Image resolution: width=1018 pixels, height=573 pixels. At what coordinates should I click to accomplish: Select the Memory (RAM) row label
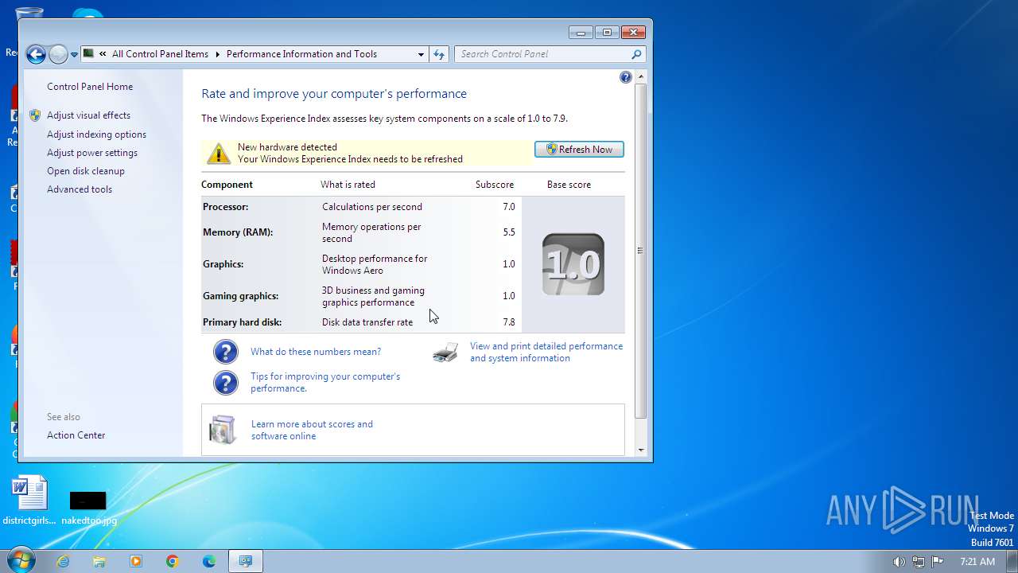coord(238,232)
